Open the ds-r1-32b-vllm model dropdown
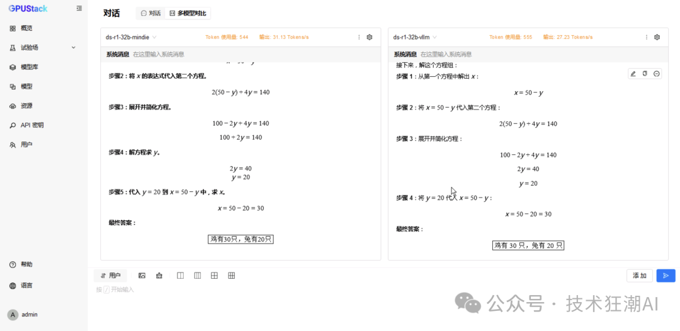The image size is (680, 331). pyautogui.click(x=414, y=37)
